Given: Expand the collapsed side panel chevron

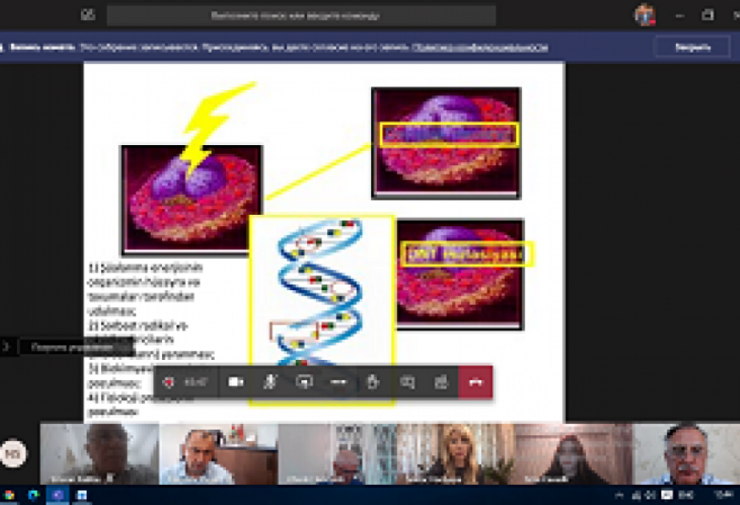Looking at the screenshot, I should (6, 347).
